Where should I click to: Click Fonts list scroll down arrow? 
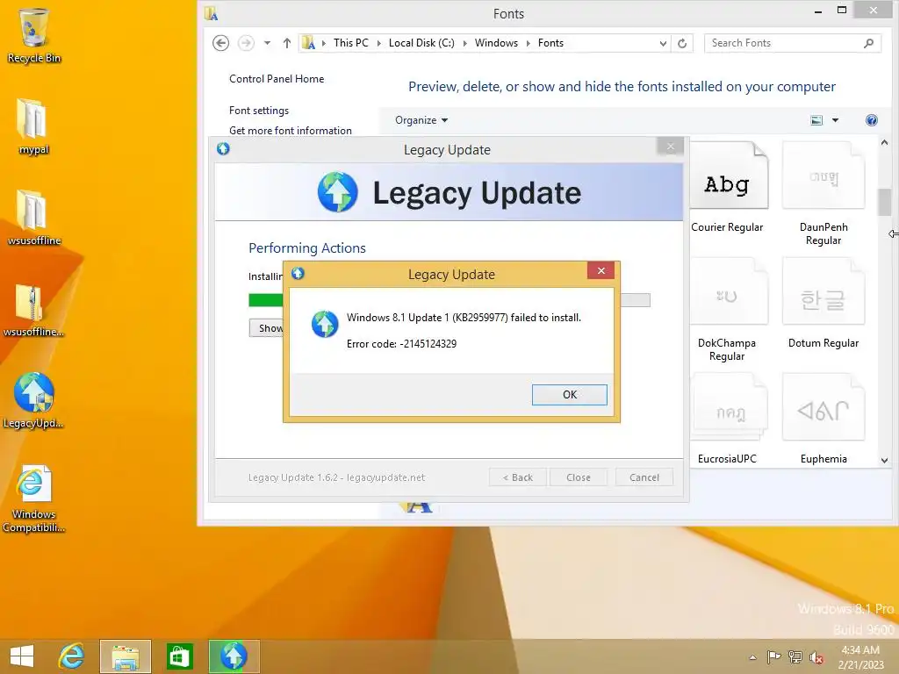884,460
